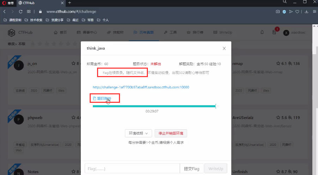Screen dimensions: 318x175
Task: Take a snapshot with camera icon
Action: tap(278, 12)
